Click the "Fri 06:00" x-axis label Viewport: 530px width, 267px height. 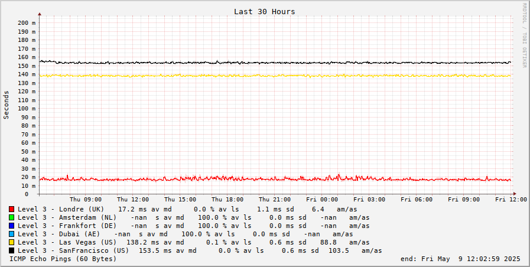[x=417, y=200]
